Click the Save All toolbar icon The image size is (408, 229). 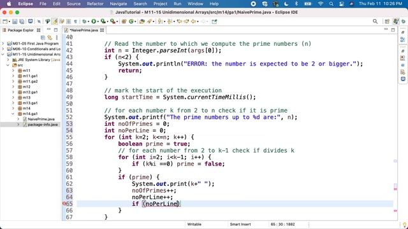[x=22, y=22]
